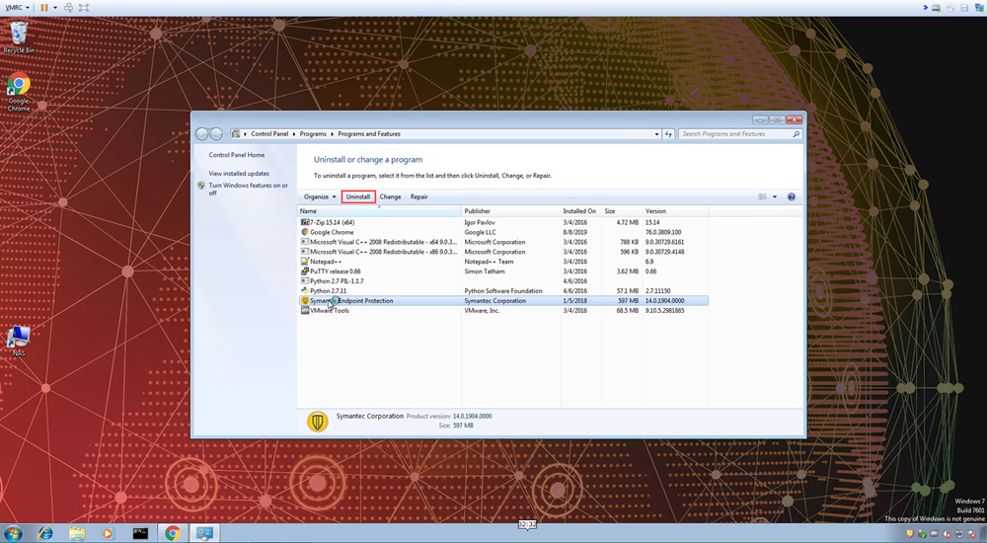987x543 pixels.
Task: Click the Search Programs and Features box
Action: [739, 133]
